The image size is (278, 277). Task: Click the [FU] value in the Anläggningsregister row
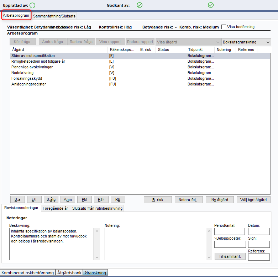click(x=112, y=84)
